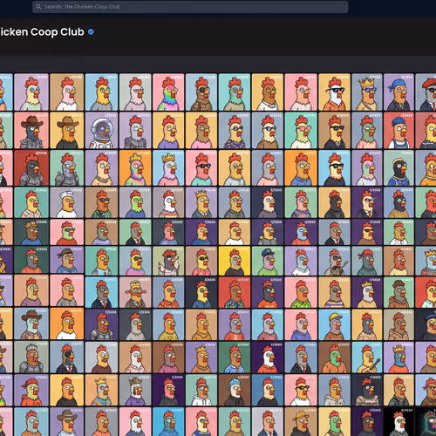The width and height of the screenshot is (436, 436).
Task: Open yellow hard hat chicken on tan background
Action: coord(301,422)
